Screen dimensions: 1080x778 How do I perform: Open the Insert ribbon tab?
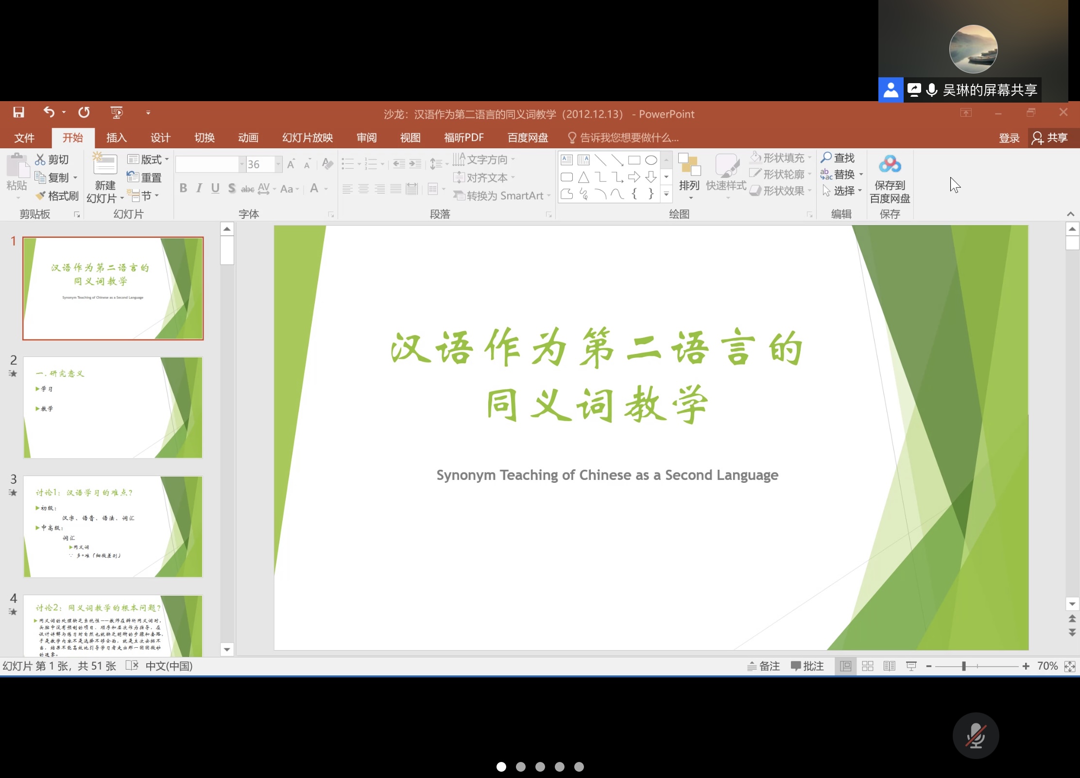click(x=116, y=138)
